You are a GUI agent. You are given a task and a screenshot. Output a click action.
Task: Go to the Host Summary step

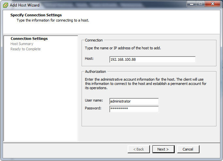(x=22, y=44)
